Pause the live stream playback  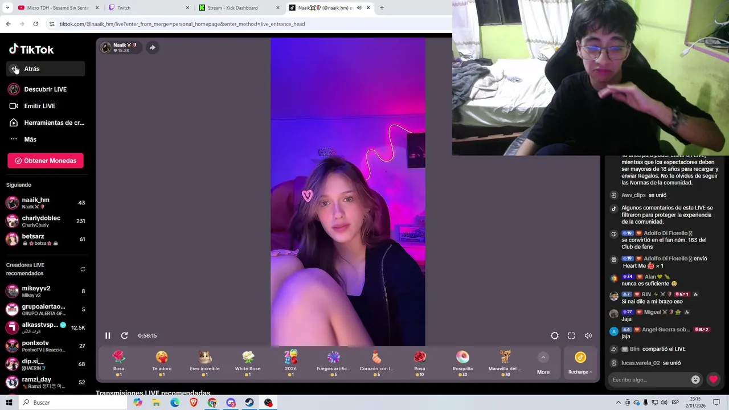click(x=108, y=335)
